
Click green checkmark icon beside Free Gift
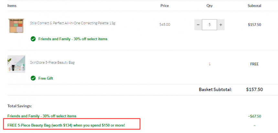pos(33,78)
